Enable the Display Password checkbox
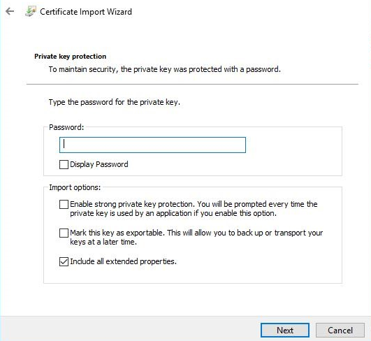 coord(64,164)
